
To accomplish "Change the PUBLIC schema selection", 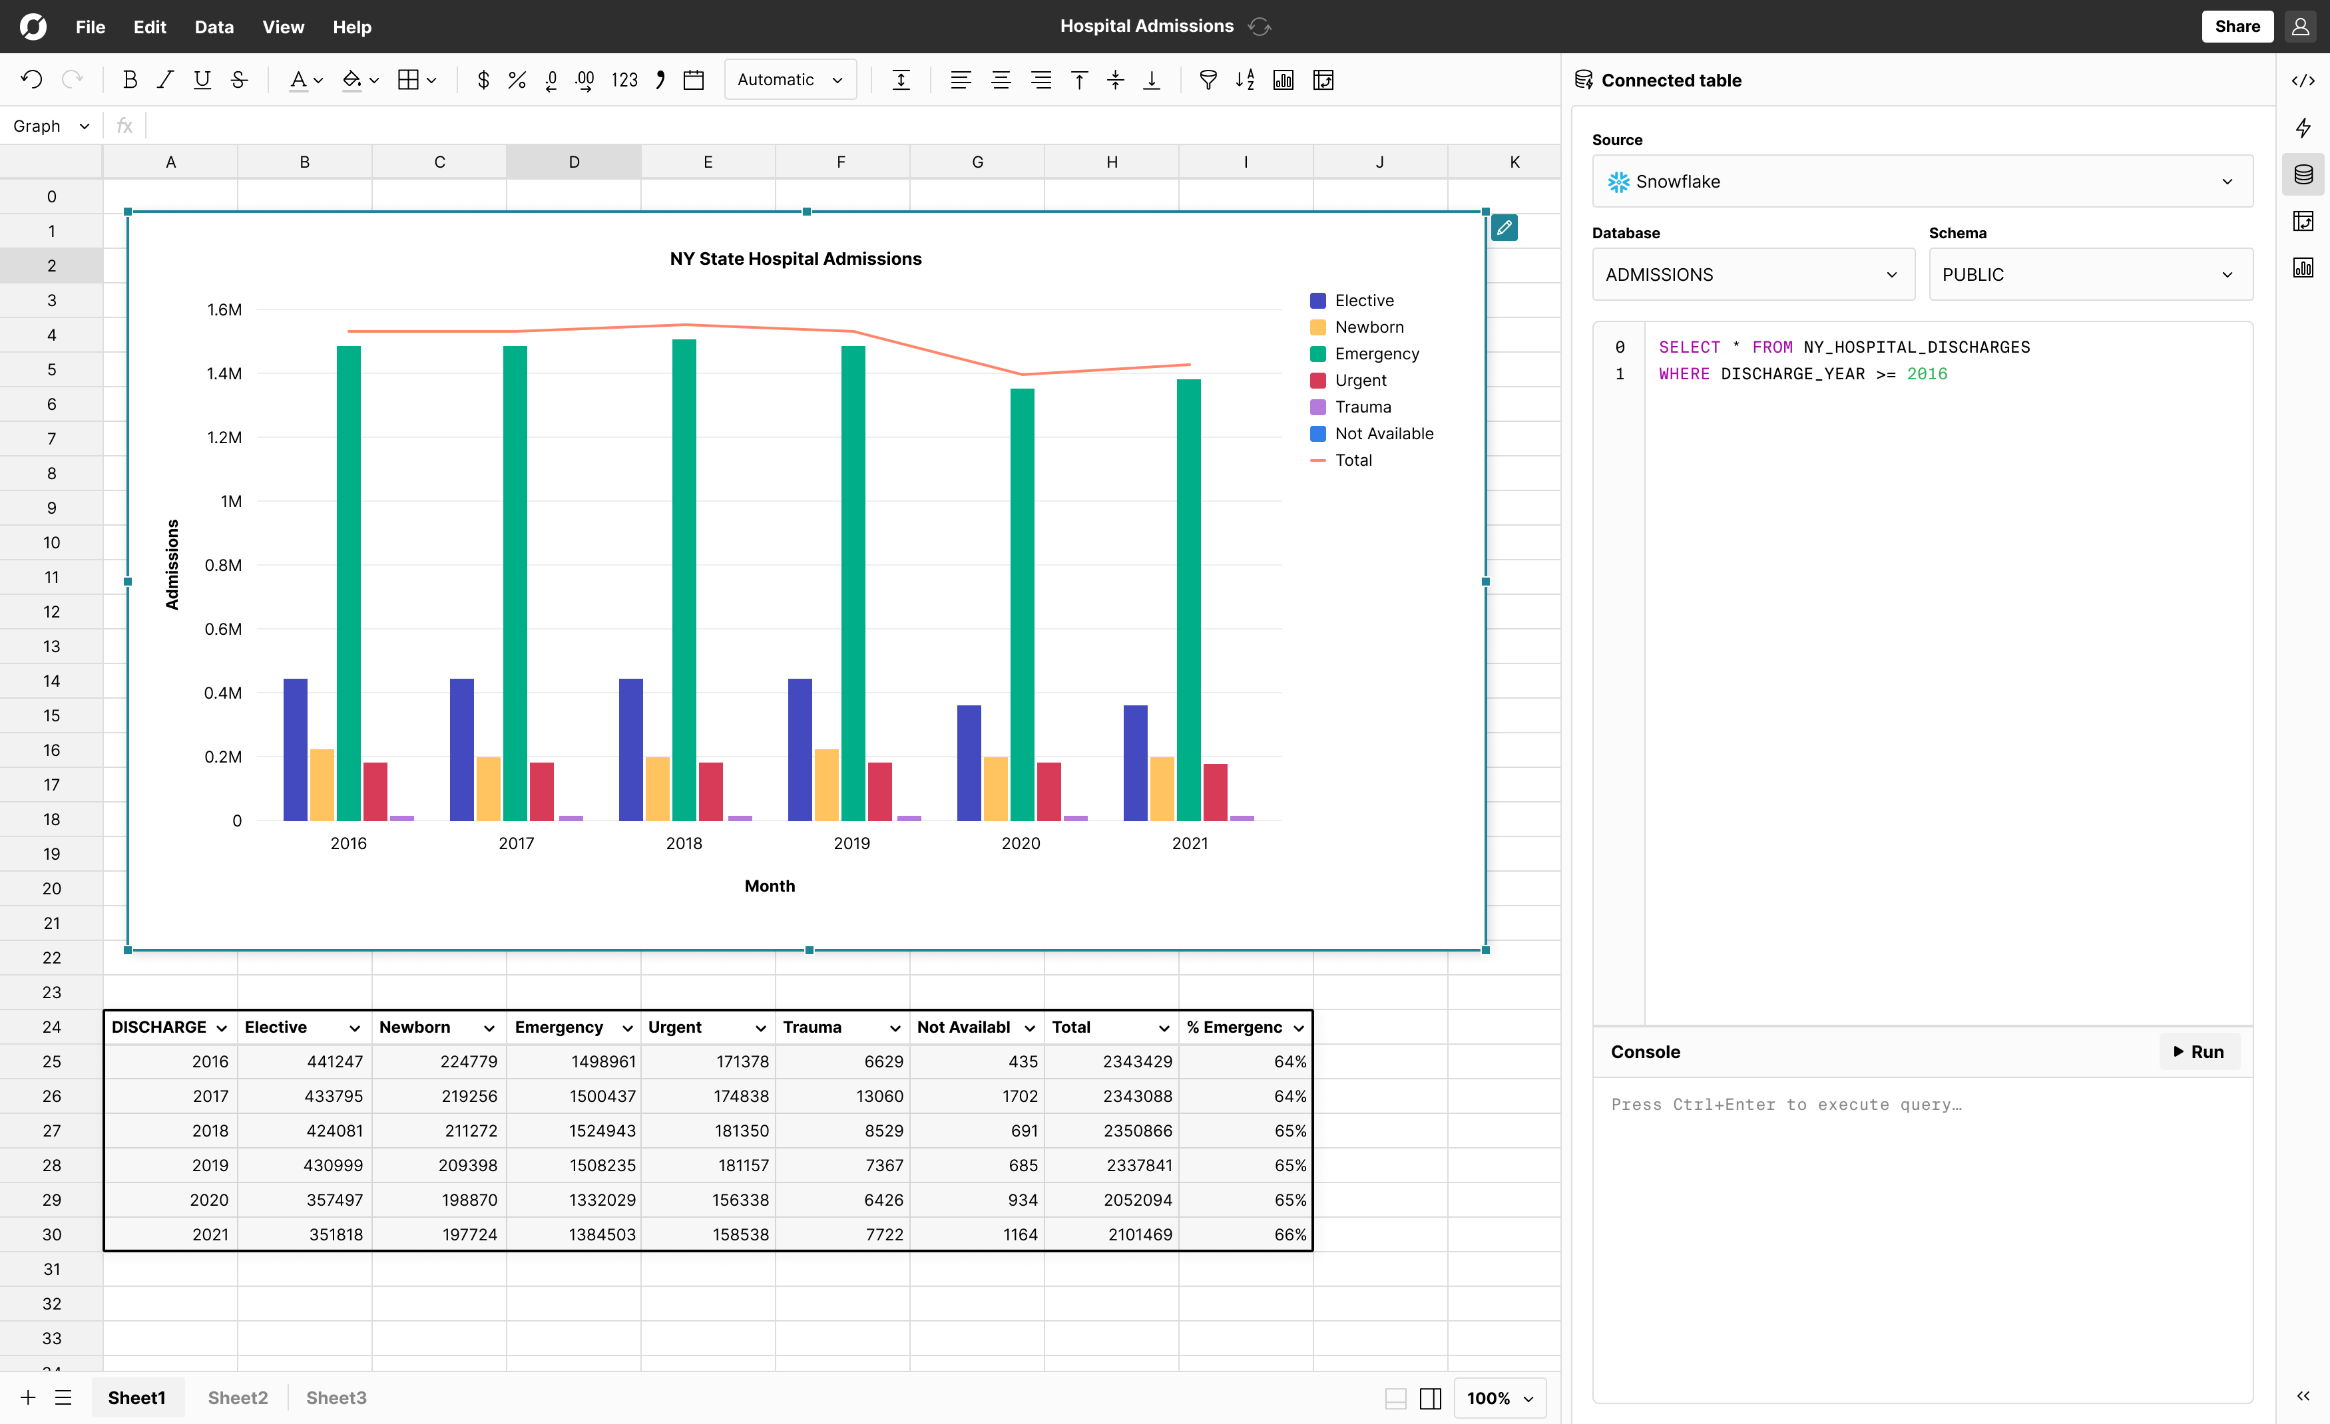I will [x=2090, y=274].
